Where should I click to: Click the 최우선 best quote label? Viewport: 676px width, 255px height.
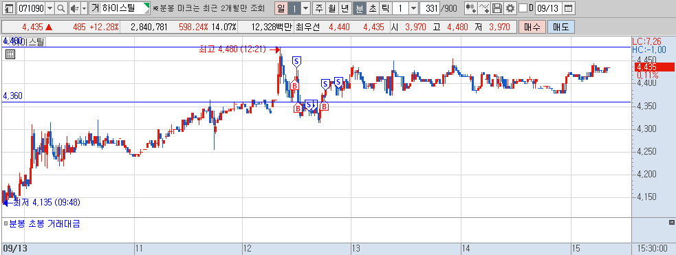tap(308, 27)
